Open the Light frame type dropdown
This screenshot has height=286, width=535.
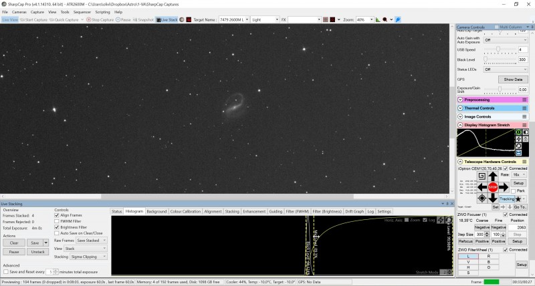[x=265, y=20]
